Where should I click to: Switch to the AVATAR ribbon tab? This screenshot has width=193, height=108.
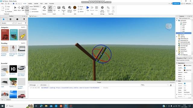36,4
